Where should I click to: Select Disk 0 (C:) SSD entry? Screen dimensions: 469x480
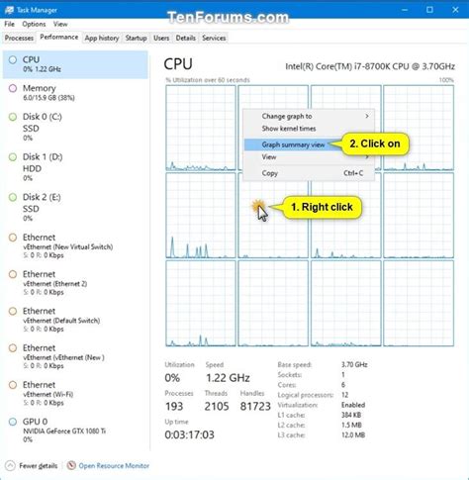tap(75, 127)
